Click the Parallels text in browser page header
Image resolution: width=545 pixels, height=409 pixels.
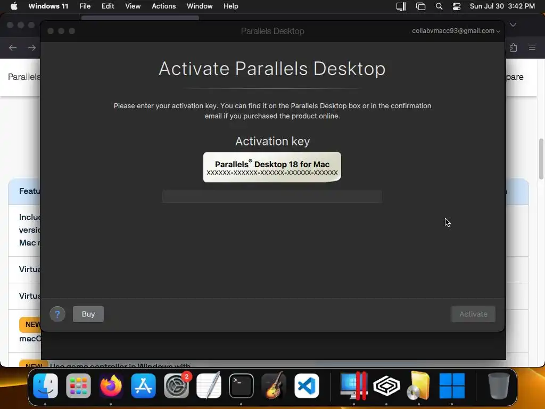click(24, 77)
